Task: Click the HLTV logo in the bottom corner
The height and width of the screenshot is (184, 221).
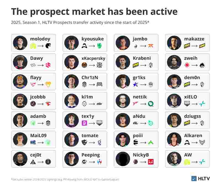Action: point(201,178)
